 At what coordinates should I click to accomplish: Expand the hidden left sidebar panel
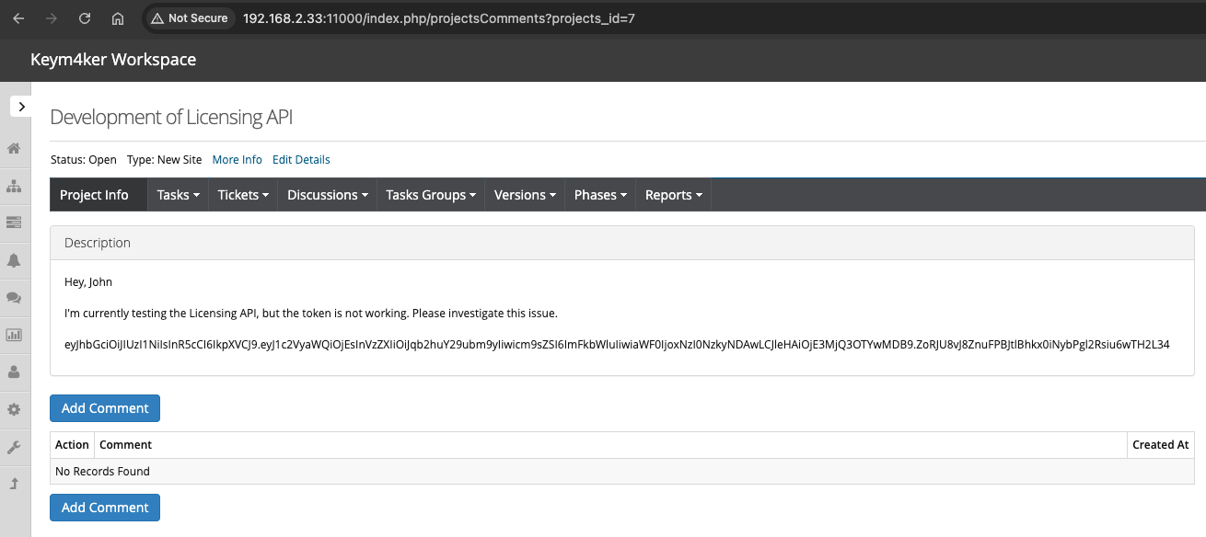pyautogui.click(x=20, y=106)
